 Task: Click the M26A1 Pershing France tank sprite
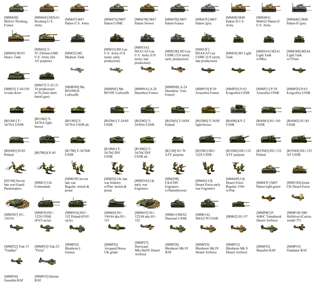pyautogui.click(x=18, y=8)
